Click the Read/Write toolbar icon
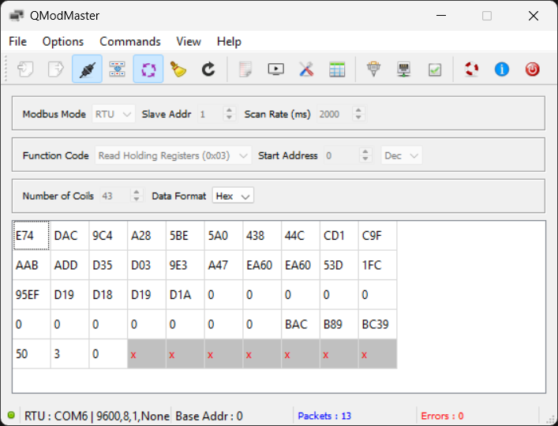The width and height of the screenshot is (558, 426). [x=118, y=69]
